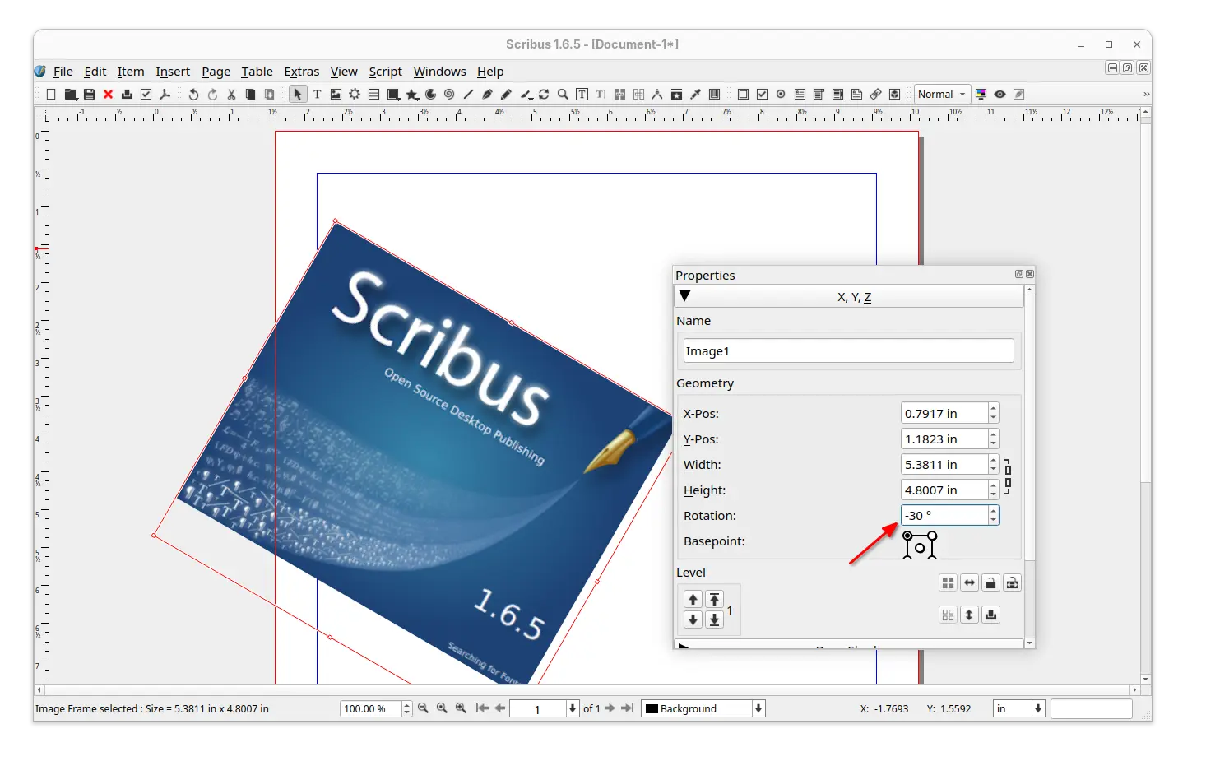Click the Name field containing Image1
The height and width of the screenshot is (761, 1206).
[x=848, y=351]
